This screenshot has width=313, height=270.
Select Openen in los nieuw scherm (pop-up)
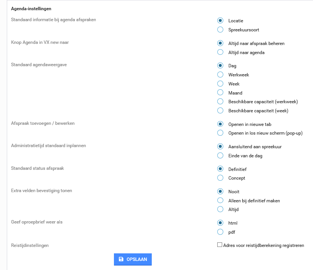click(x=220, y=133)
